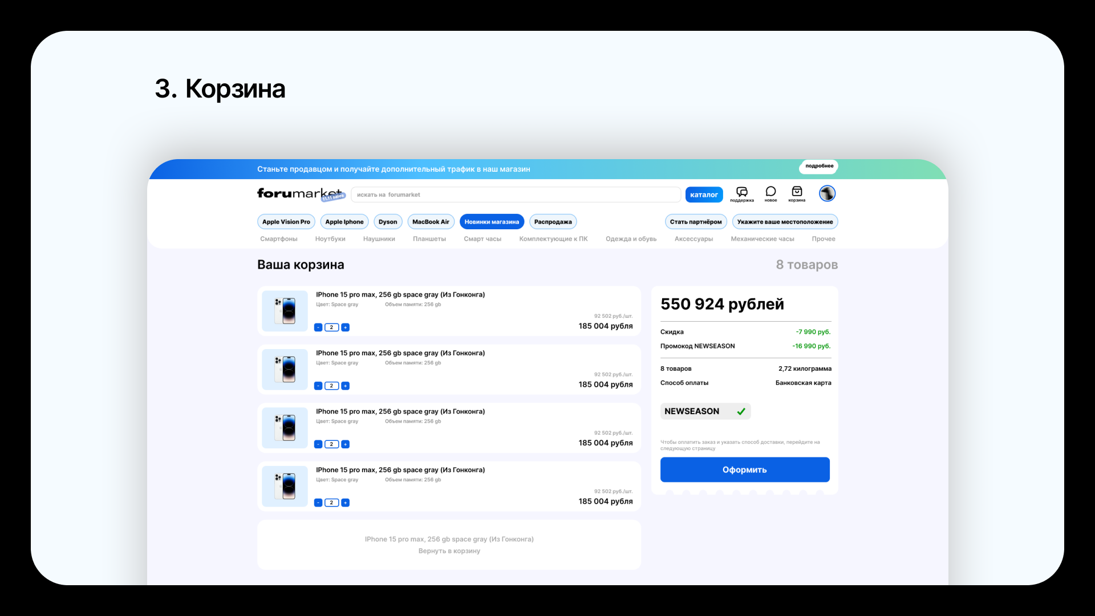Click the search field on forumarket
Image resolution: width=1095 pixels, height=616 pixels.
pos(515,195)
